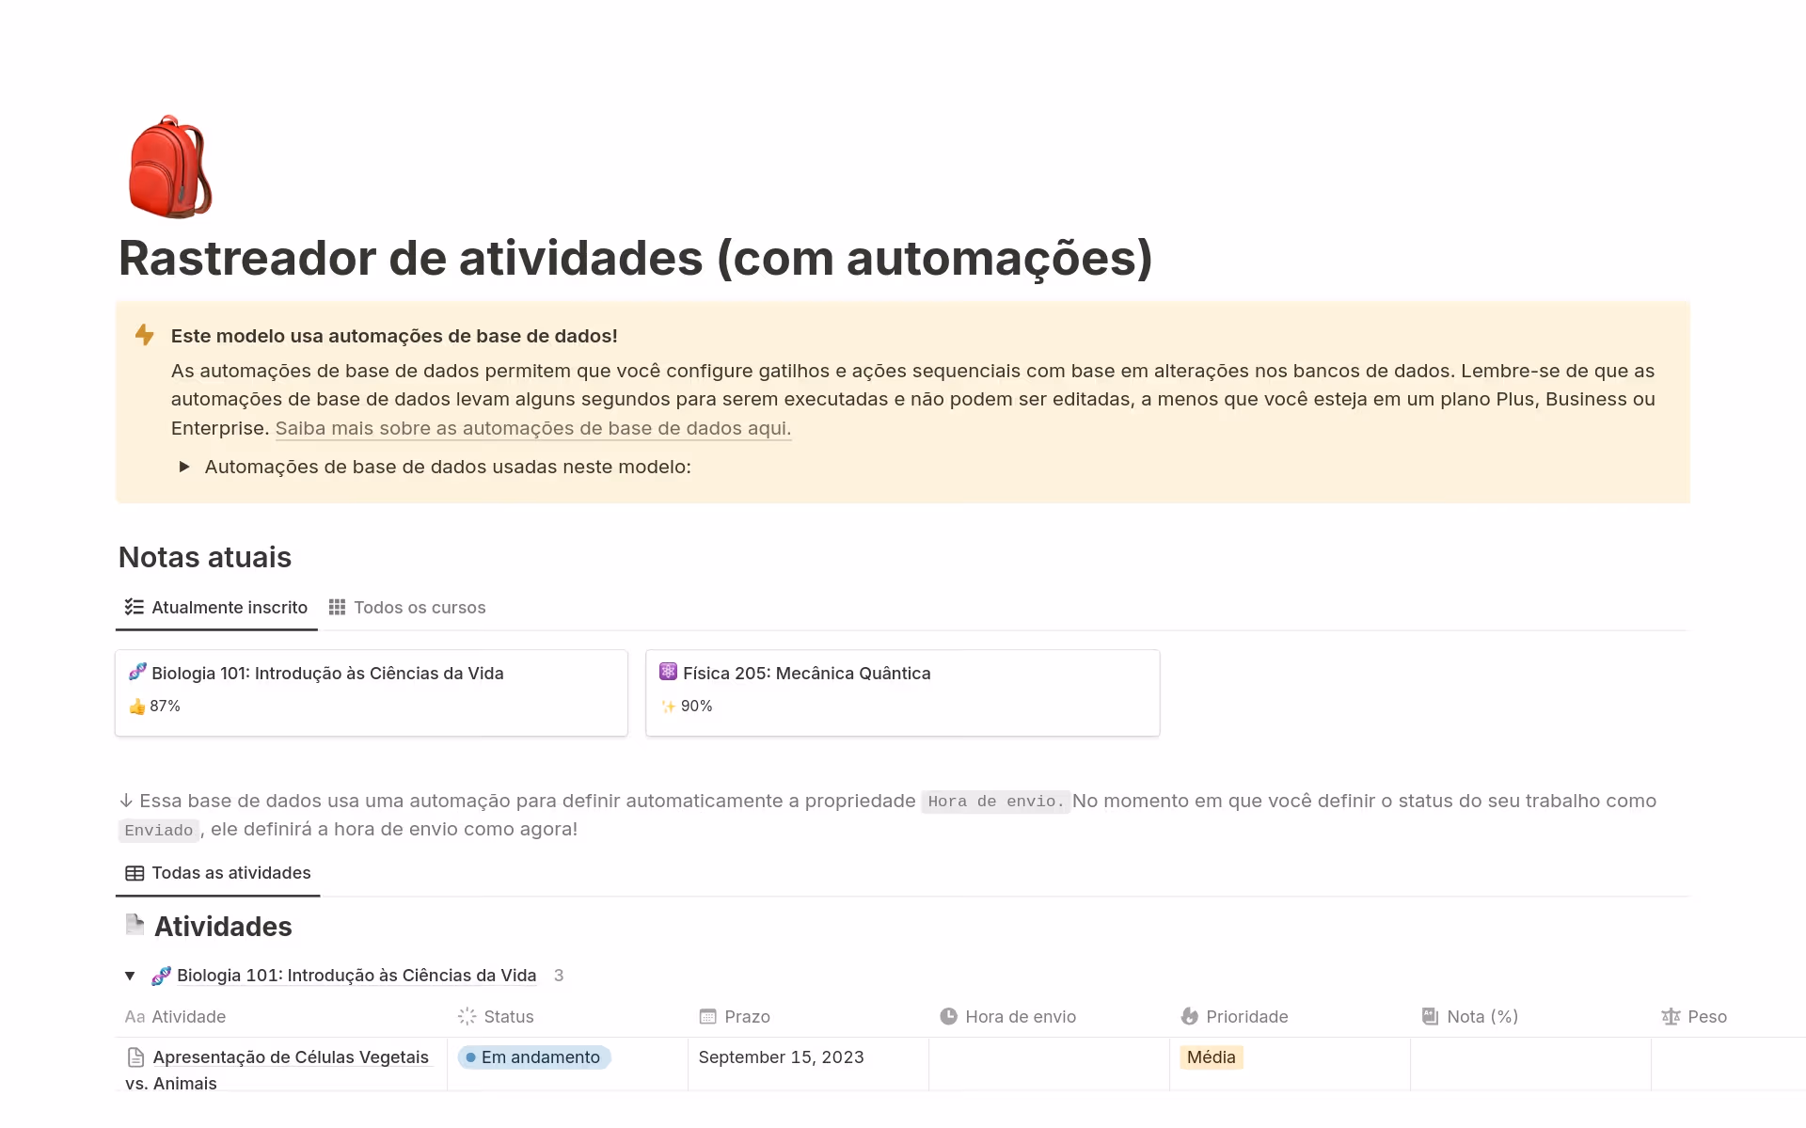Open the link Saiba mais sobre as automações
The width and height of the screenshot is (1806, 1128).
click(x=532, y=428)
